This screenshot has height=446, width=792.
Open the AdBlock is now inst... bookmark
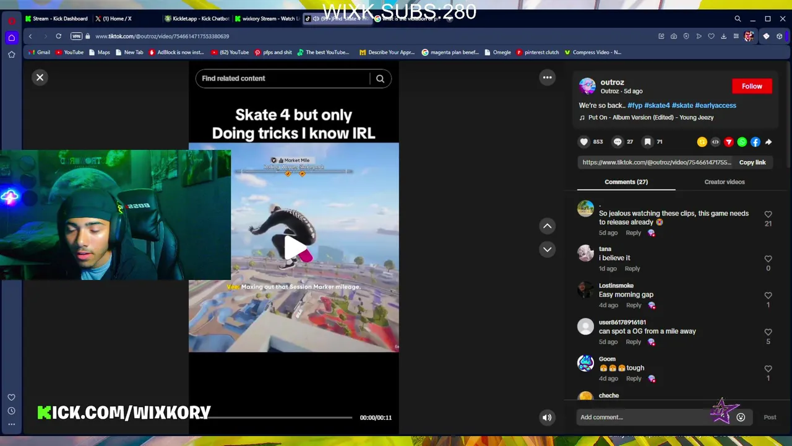pyautogui.click(x=176, y=53)
